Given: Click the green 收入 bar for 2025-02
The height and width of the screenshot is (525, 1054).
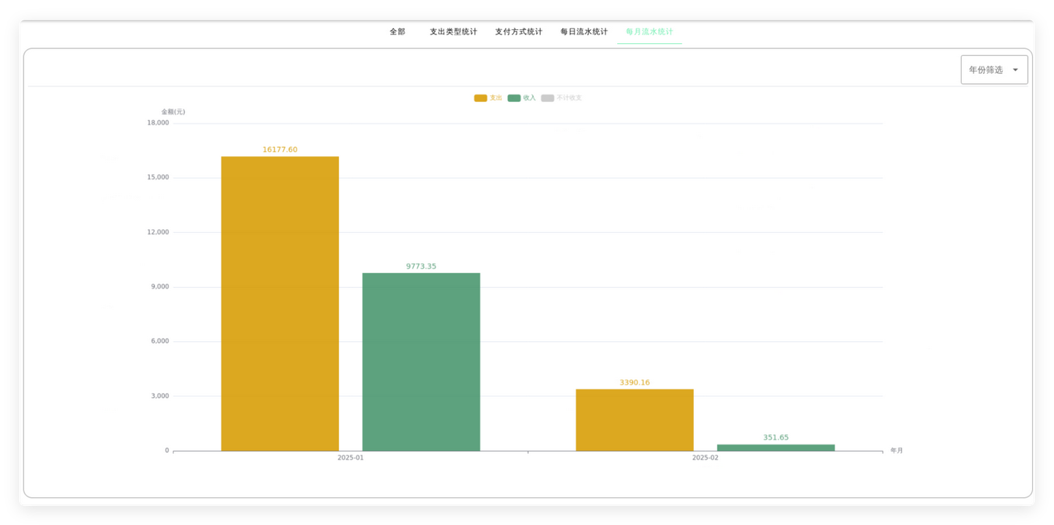Looking at the screenshot, I should [x=774, y=446].
